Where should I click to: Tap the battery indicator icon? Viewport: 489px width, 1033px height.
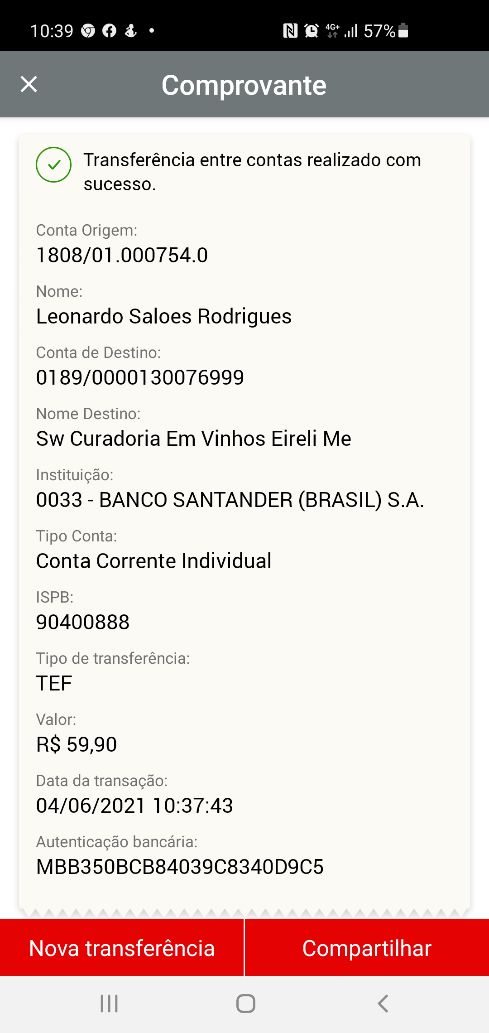[403, 31]
